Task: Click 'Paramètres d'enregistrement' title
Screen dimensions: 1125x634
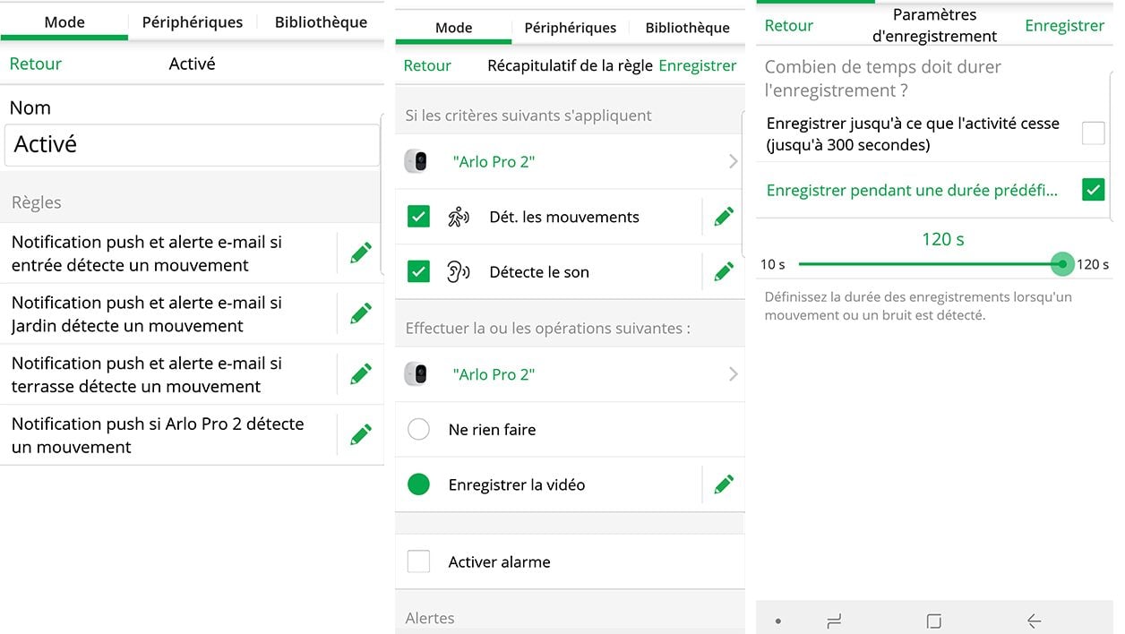Action: (934, 25)
